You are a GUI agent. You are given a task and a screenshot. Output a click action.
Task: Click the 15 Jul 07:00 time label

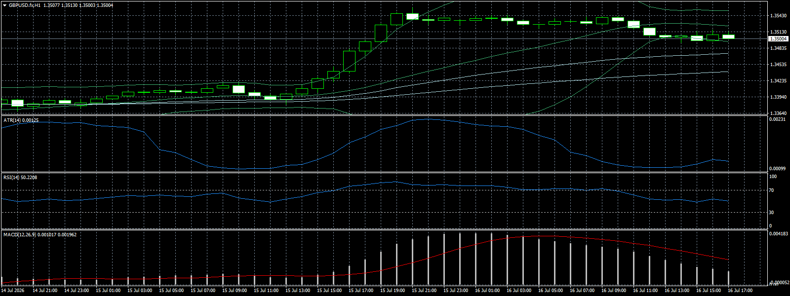pos(202,291)
